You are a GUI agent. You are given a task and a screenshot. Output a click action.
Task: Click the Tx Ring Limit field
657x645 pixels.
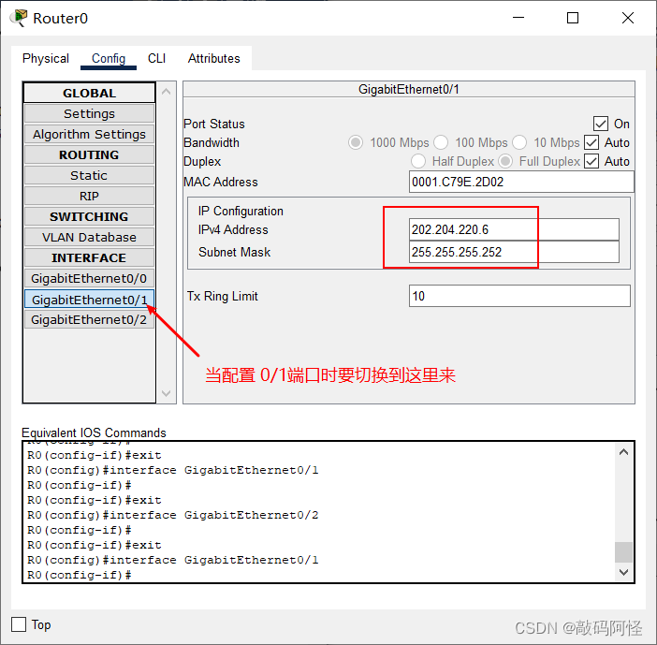click(519, 296)
